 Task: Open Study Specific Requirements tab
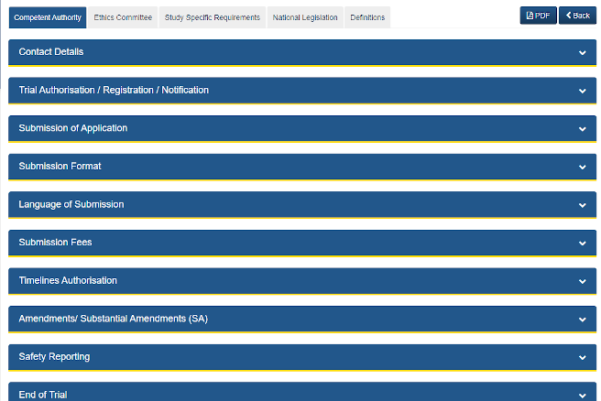point(213,17)
